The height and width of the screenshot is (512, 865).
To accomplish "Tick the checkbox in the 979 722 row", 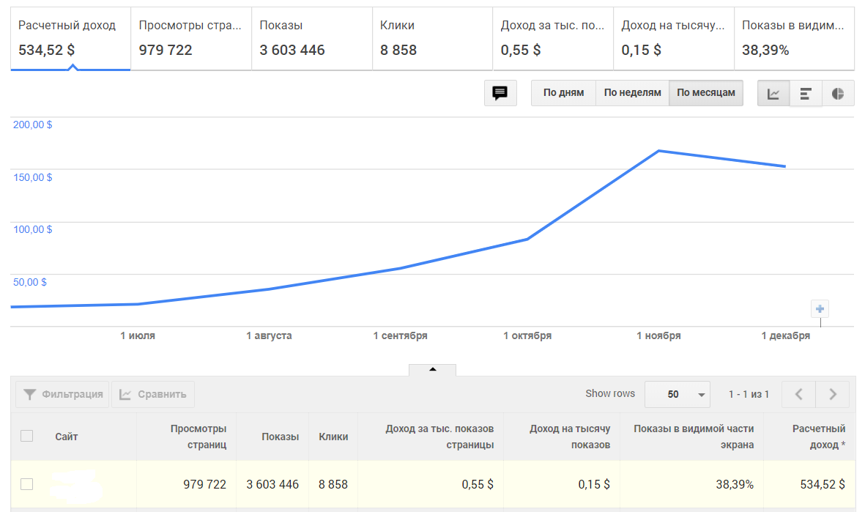I will [26, 484].
